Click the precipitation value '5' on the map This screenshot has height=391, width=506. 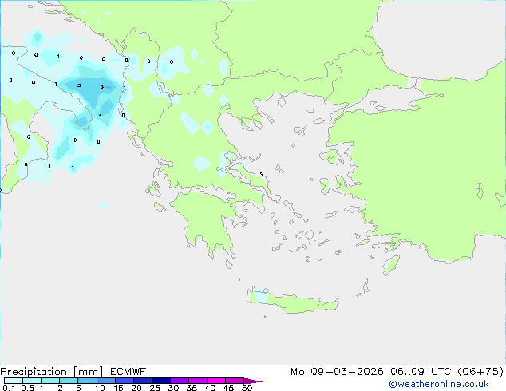pos(79,85)
